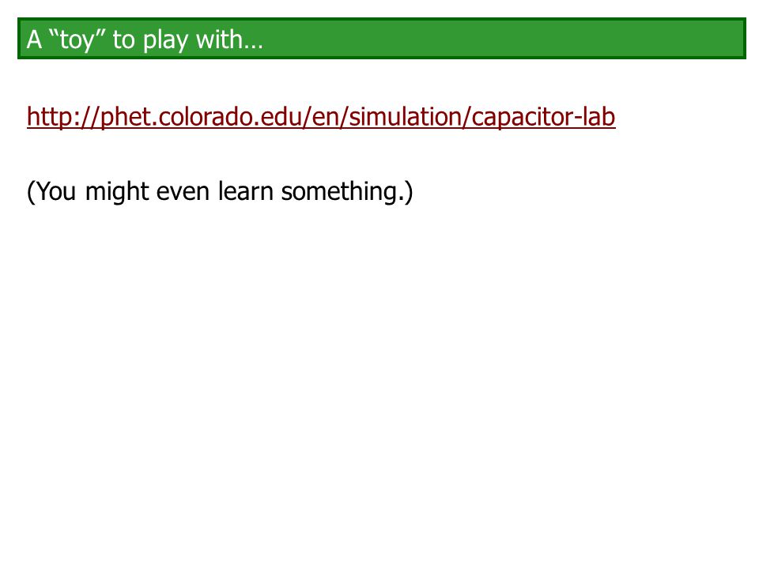
Task: Click the word "toy" in the heading
Action: click(77, 40)
